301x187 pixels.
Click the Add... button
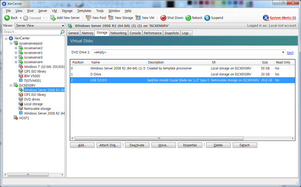point(82,145)
